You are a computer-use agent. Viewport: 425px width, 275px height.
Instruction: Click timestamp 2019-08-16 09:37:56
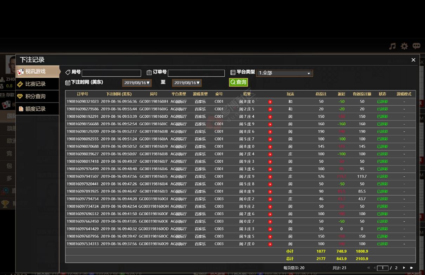tap(119, 244)
